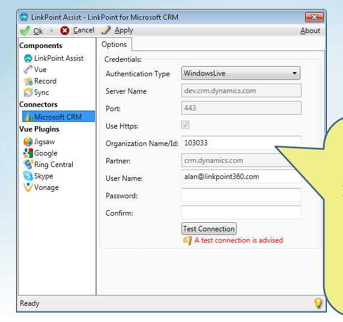Click the Authentication Type label

coord(138,74)
